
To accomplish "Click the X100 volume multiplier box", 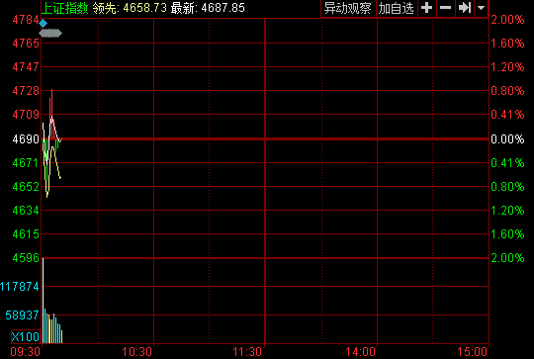I will click(x=26, y=337).
